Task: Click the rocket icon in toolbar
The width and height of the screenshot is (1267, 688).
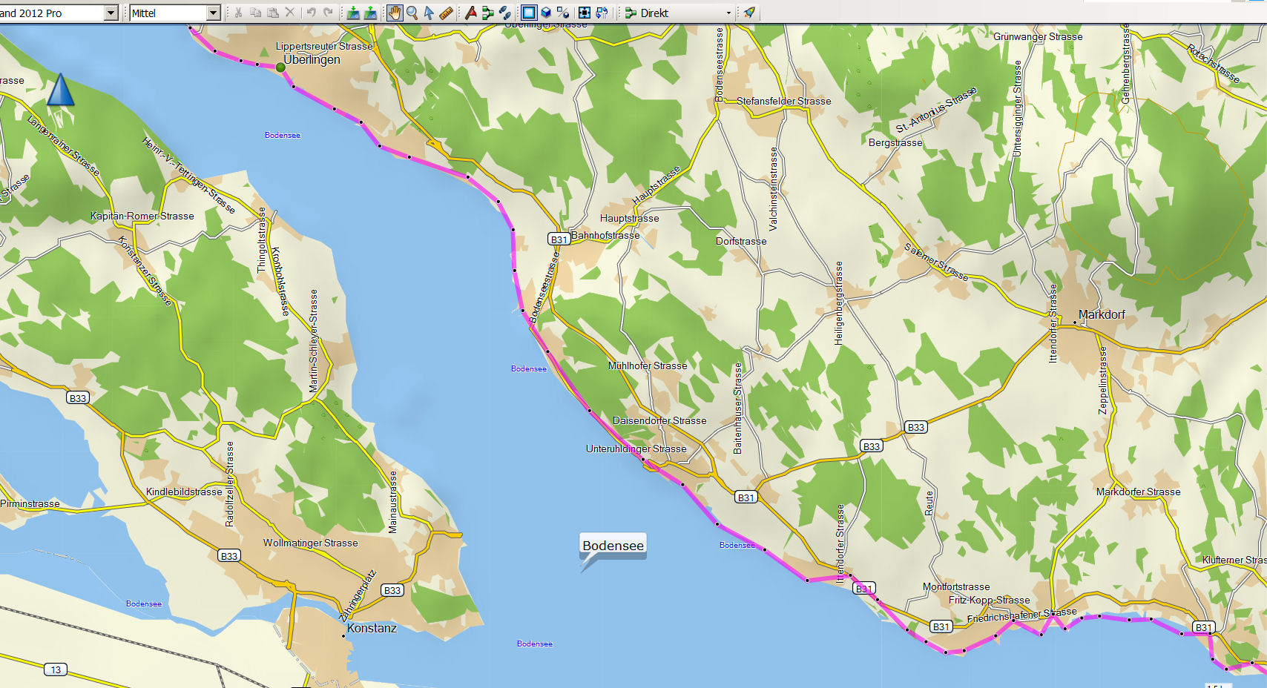Action: click(749, 13)
